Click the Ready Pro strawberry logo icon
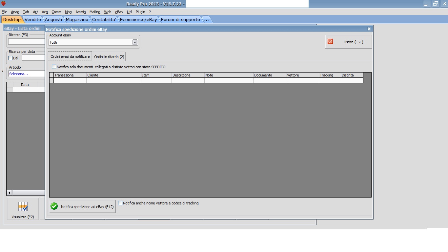This screenshot has width=448, height=252. (4, 4)
